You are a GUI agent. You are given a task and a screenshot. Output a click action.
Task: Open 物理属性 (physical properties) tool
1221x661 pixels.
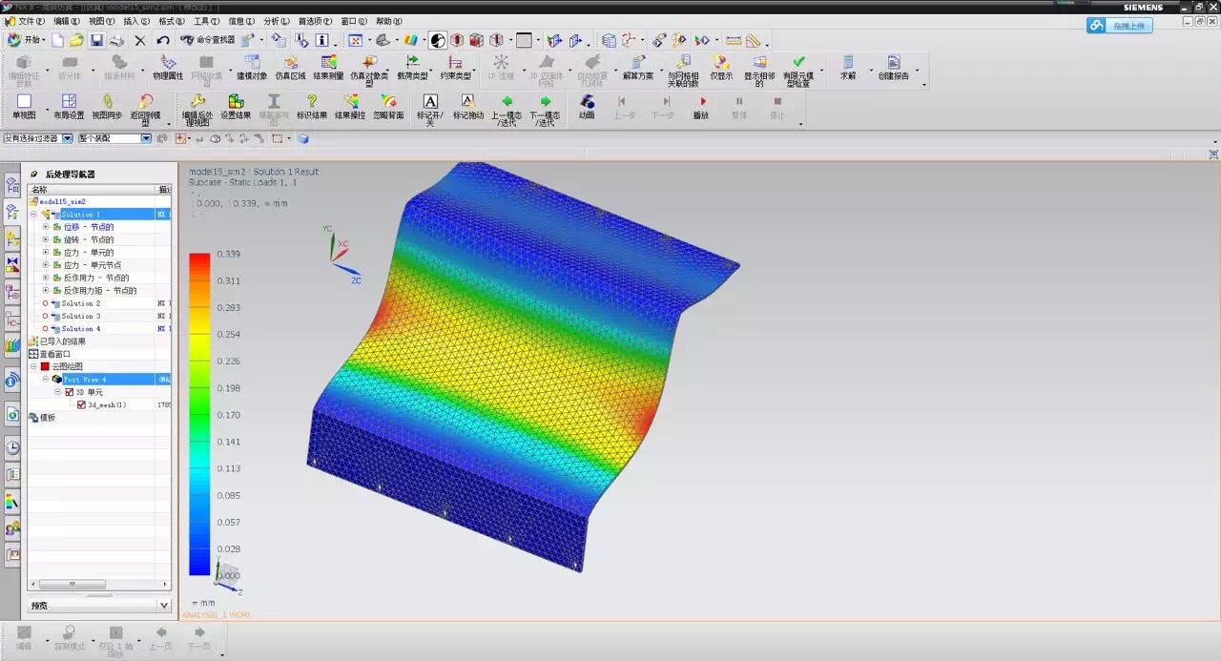pos(168,68)
